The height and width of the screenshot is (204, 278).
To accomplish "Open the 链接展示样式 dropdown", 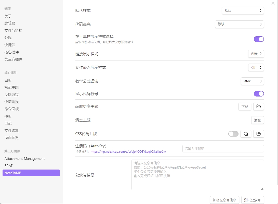I will (x=256, y=54).
